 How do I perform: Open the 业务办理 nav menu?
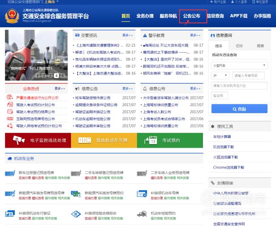145,16
